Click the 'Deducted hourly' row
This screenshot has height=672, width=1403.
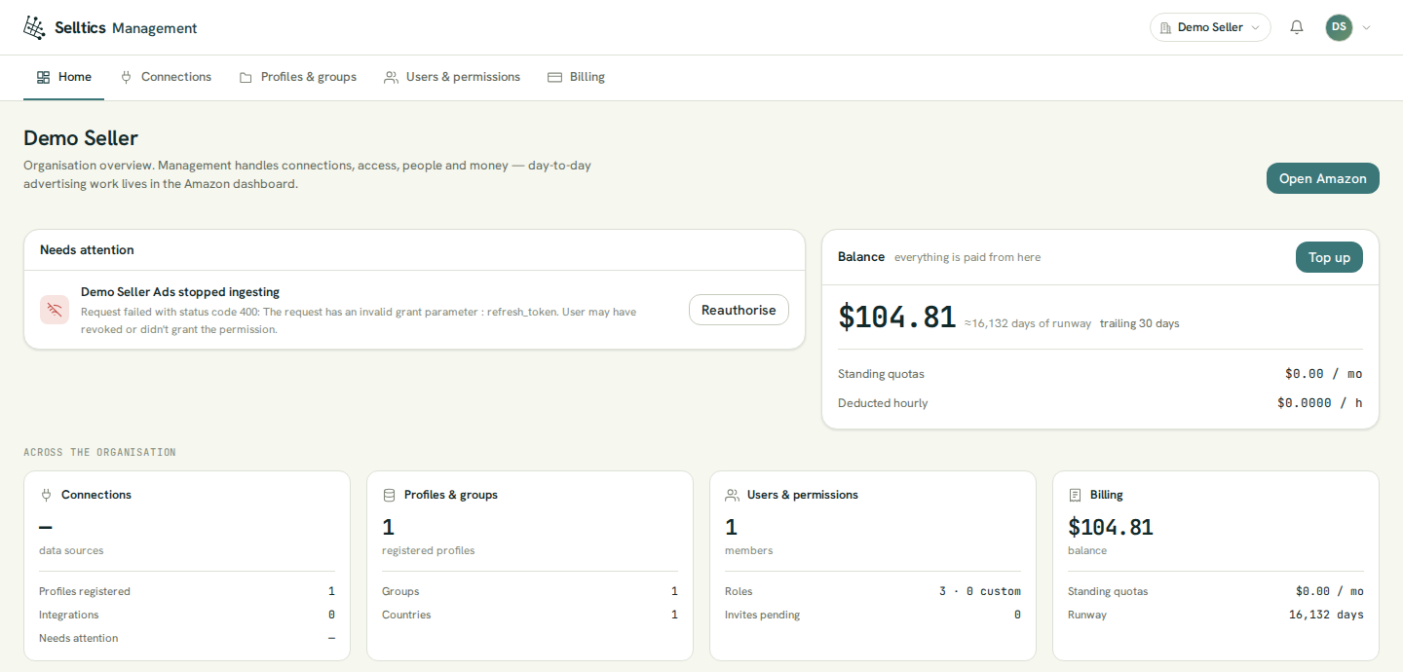tap(1100, 403)
